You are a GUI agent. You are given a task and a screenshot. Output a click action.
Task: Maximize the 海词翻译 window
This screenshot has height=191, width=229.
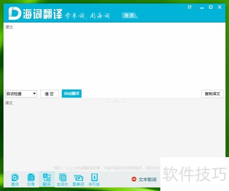click(211, 7)
